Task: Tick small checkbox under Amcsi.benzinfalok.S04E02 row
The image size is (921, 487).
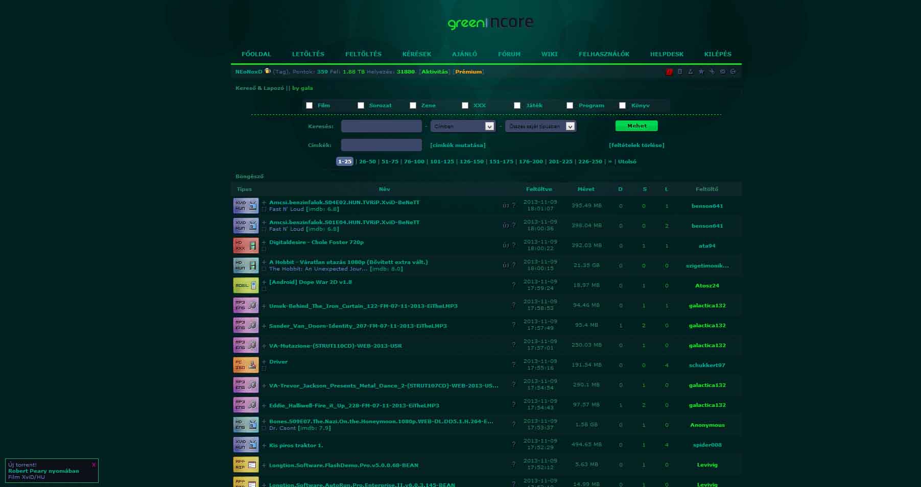Action: pyautogui.click(x=264, y=209)
